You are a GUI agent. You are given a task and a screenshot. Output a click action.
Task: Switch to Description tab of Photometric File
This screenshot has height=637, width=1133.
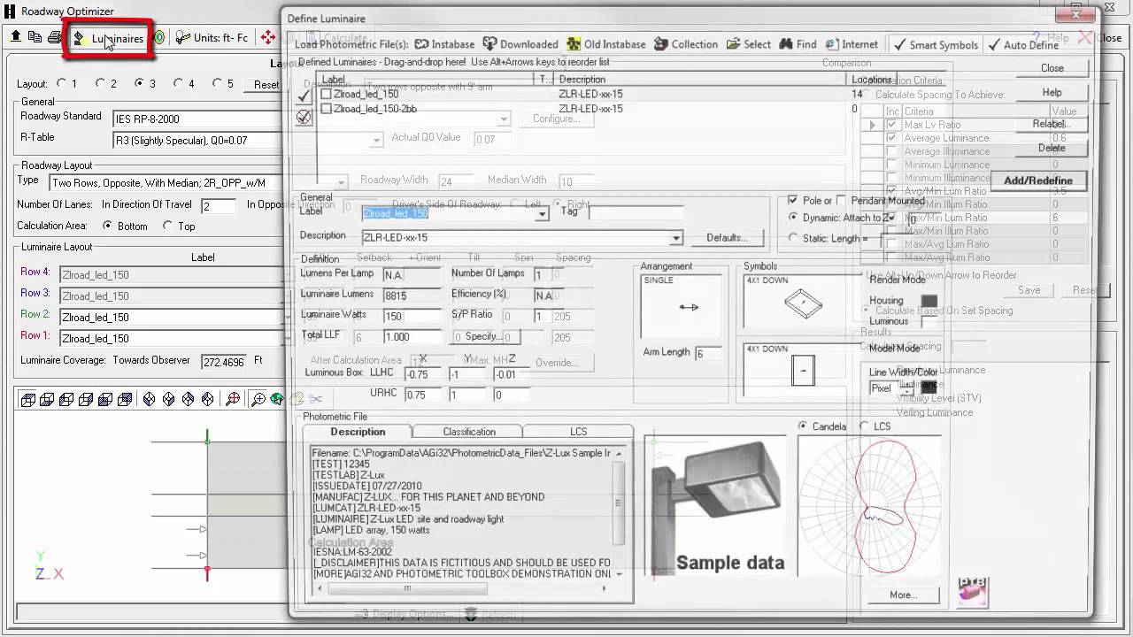[358, 432]
